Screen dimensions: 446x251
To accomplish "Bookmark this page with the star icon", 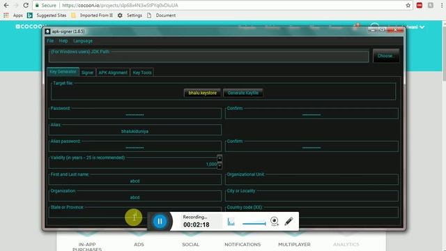I will 408,5.
